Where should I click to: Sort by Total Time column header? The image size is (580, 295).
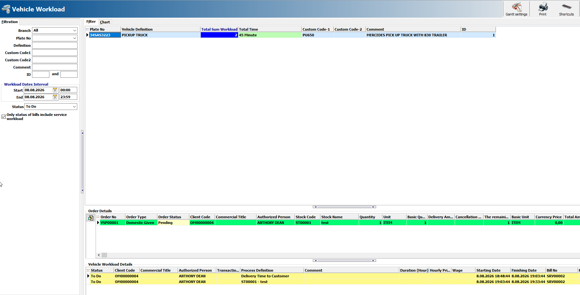tap(270, 29)
